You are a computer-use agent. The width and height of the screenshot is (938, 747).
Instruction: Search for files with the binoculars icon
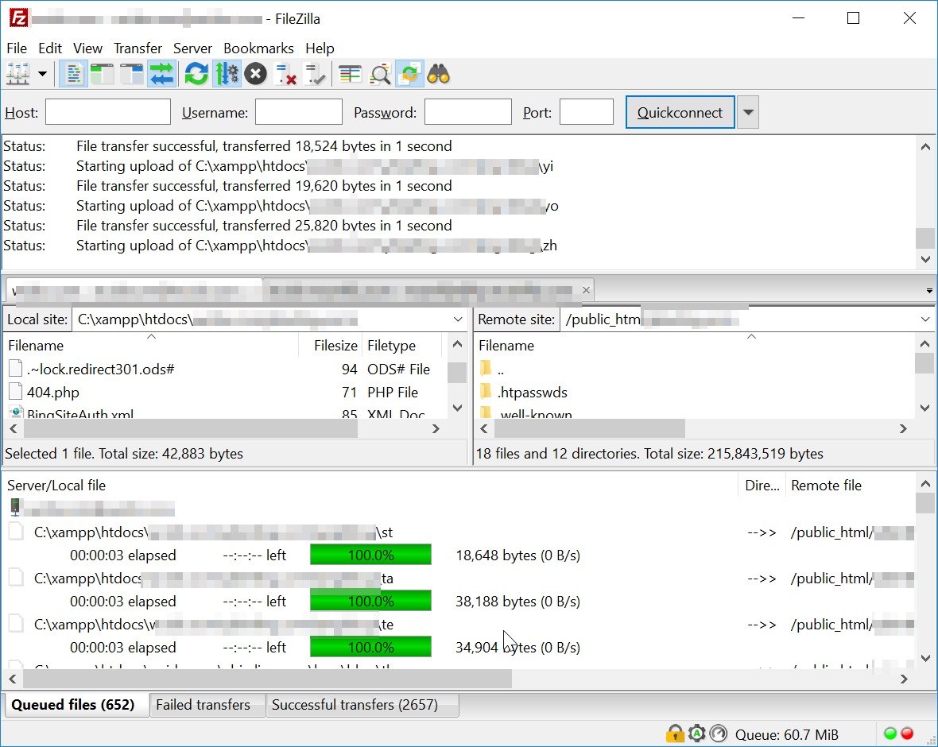(439, 75)
